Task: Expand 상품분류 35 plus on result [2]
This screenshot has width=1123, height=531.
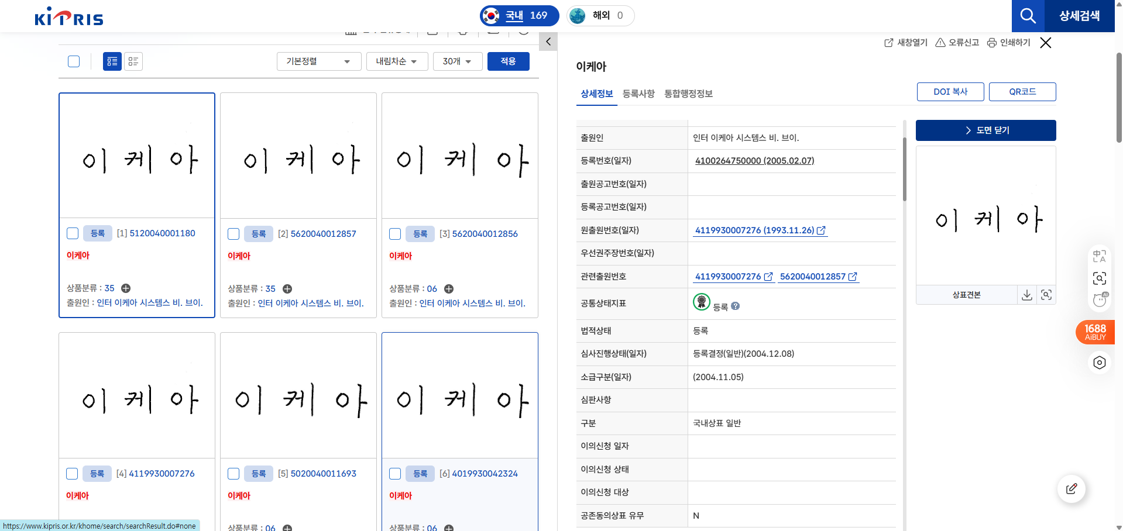Action: tap(287, 289)
